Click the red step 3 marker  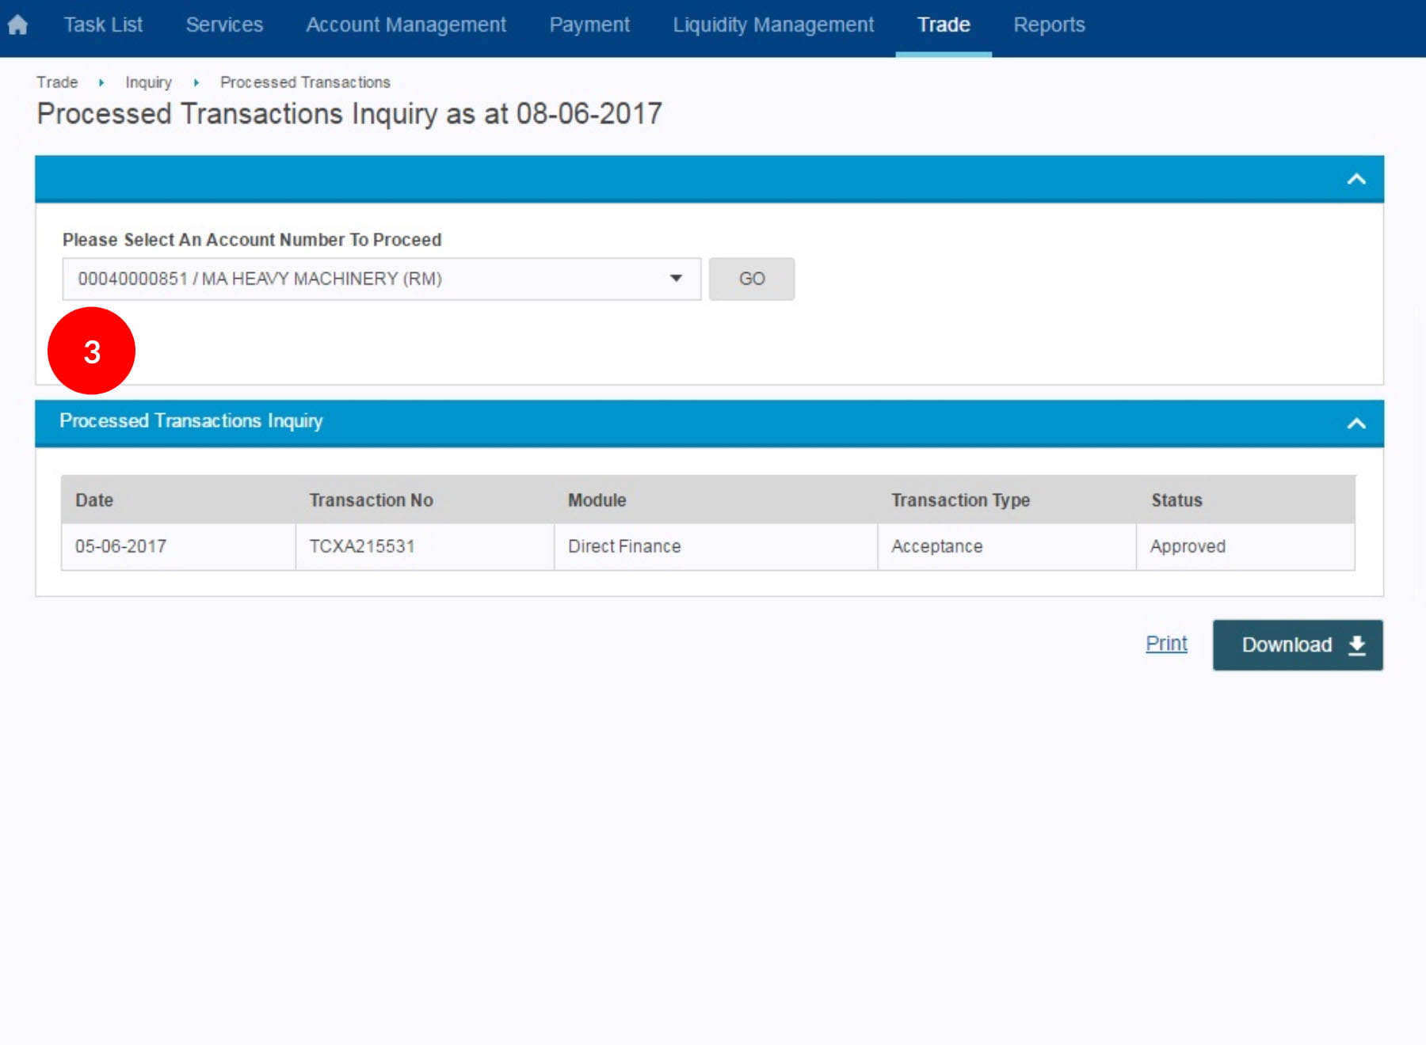pyautogui.click(x=92, y=351)
